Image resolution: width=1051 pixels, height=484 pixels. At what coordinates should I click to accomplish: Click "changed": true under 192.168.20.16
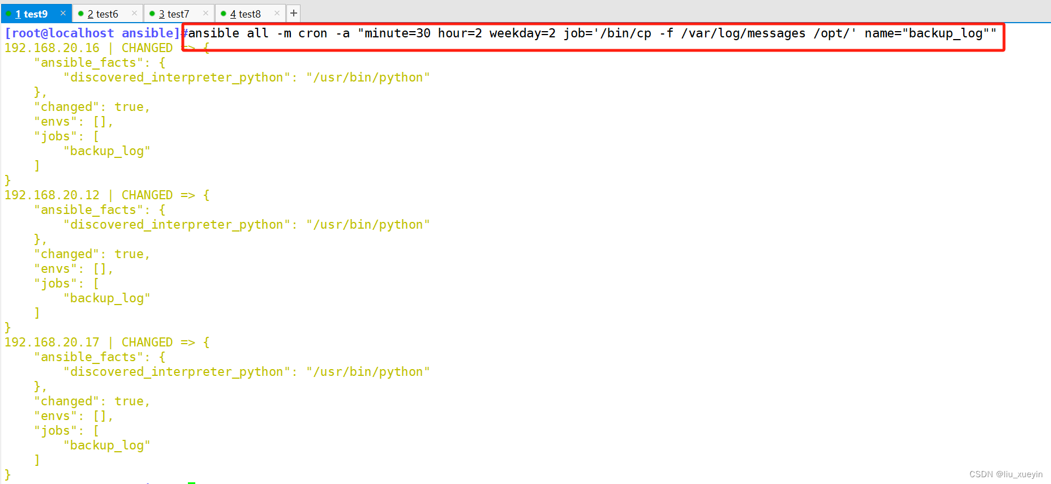pos(92,107)
